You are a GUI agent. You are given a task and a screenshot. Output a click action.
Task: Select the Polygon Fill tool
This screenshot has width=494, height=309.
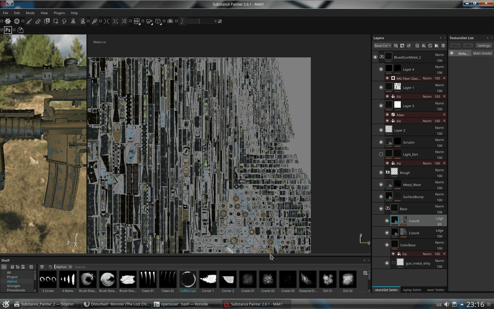[56, 21]
